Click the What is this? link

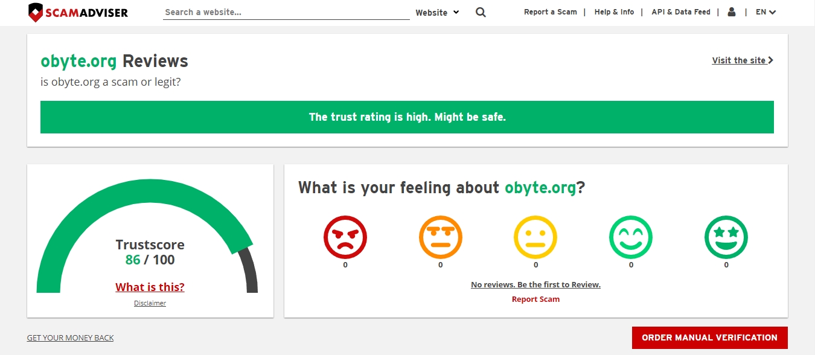(150, 287)
